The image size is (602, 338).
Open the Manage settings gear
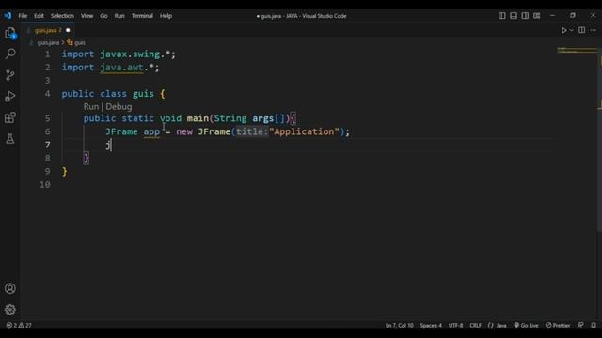(x=10, y=309)
